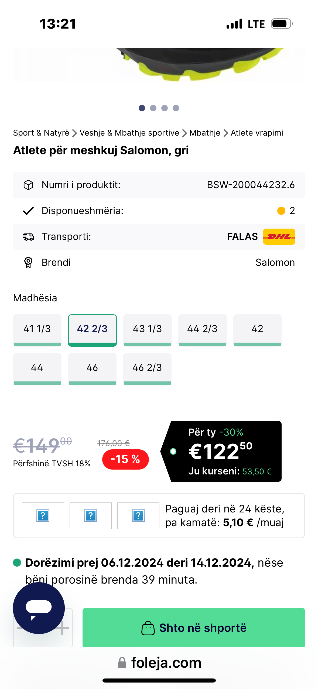Viewport: 318px width, 689px height.
Task: Select size 41 1/3
Action: tap(37, 329)
